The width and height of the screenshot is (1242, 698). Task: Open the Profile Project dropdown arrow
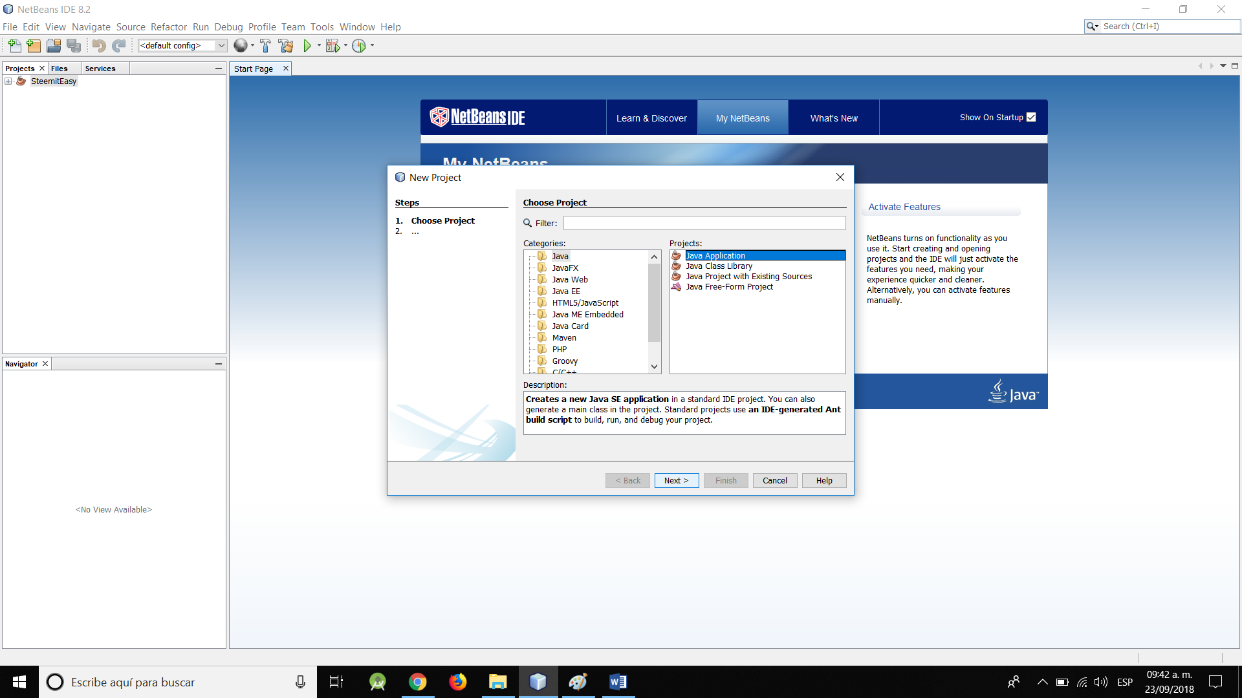point(372,45)
